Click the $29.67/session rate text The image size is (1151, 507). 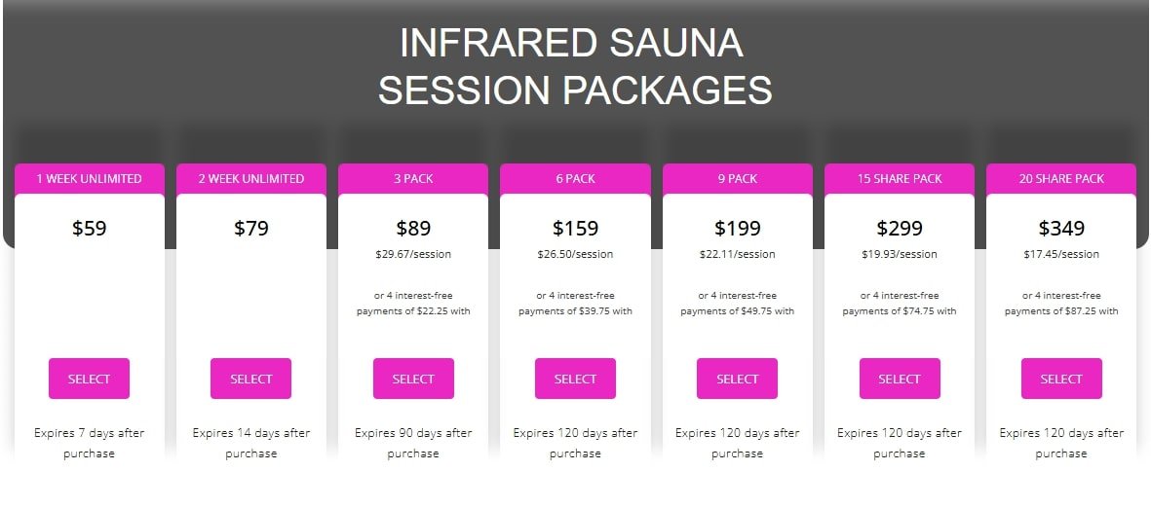[413, 255]
